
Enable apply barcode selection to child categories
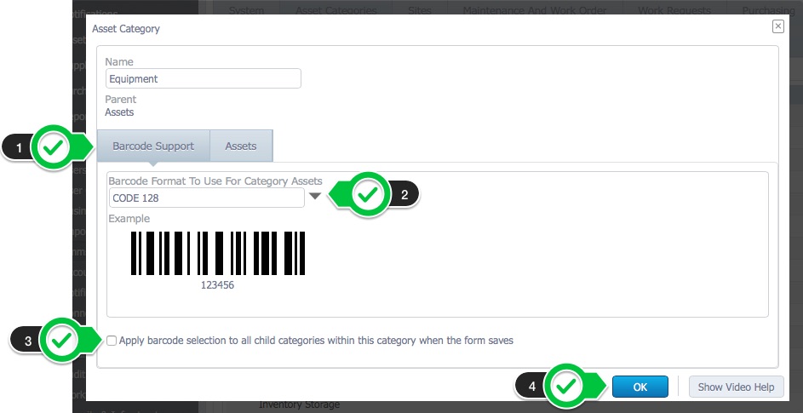pos(112,341)
